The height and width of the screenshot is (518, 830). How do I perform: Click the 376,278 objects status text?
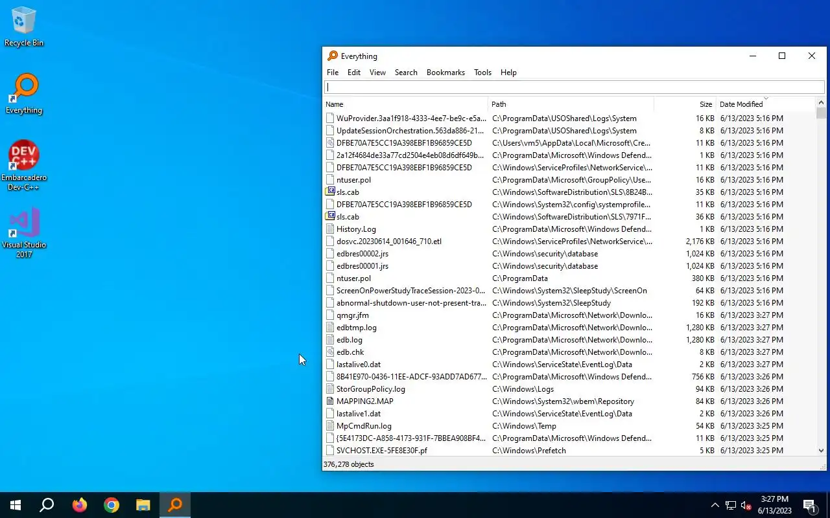(349, 464)
